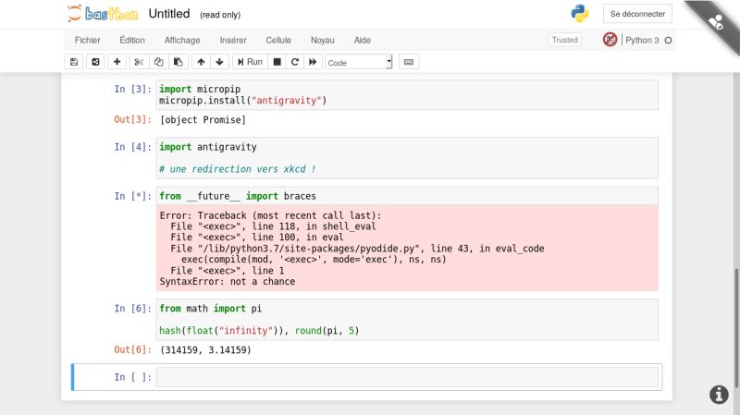Open the cell type dropdown showing Code
Image resolution: width=740 pixels, height=415 pixels.
[x=358, y=62]
